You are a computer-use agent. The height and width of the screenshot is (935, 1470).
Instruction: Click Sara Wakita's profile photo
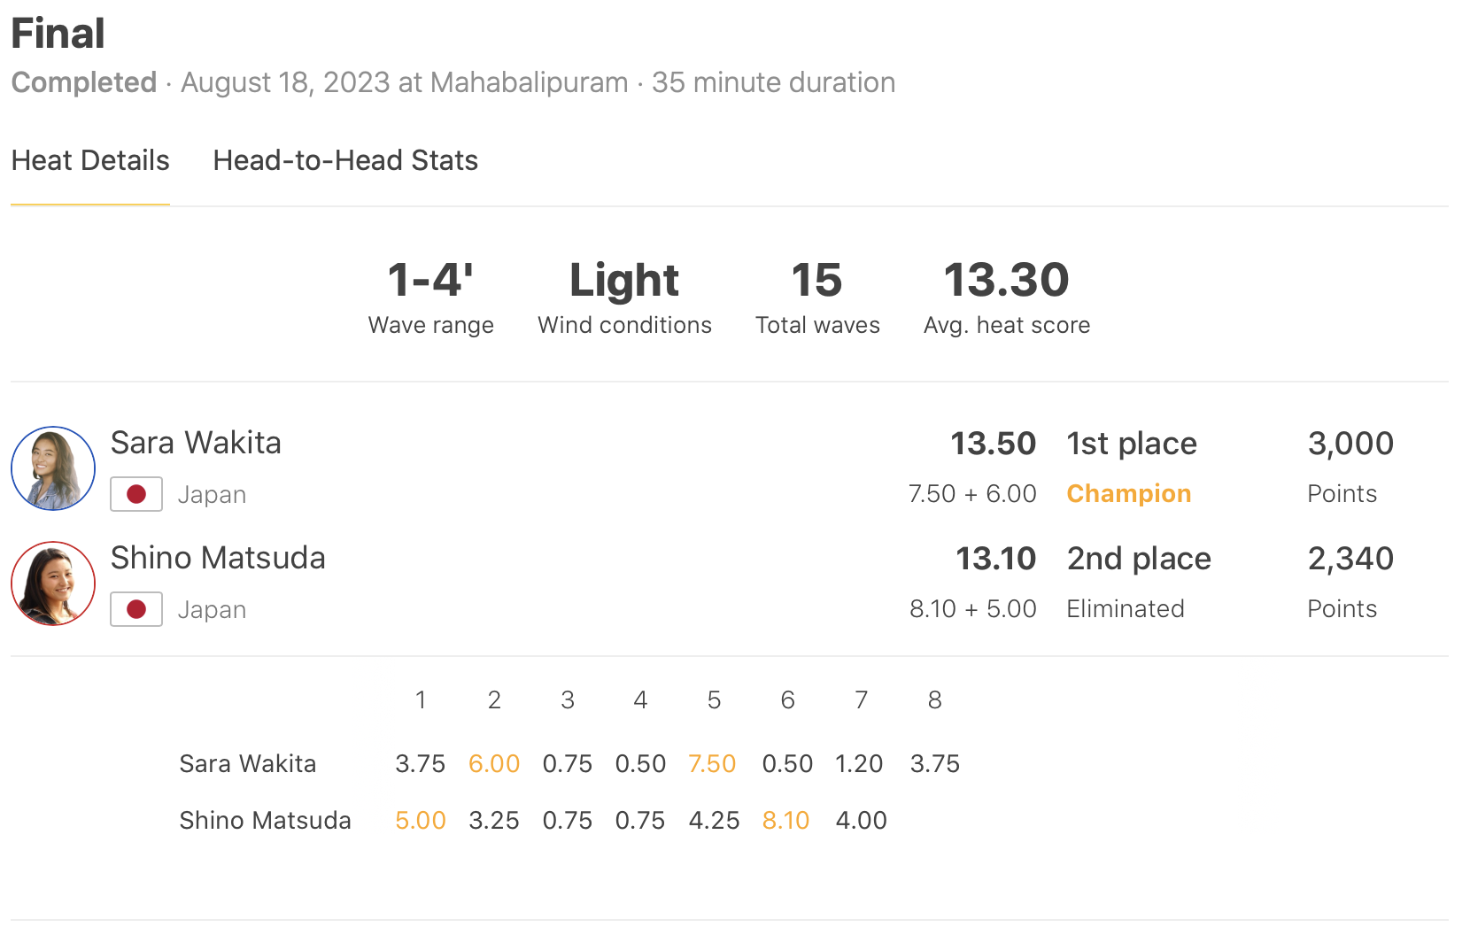tap(53, 468)
